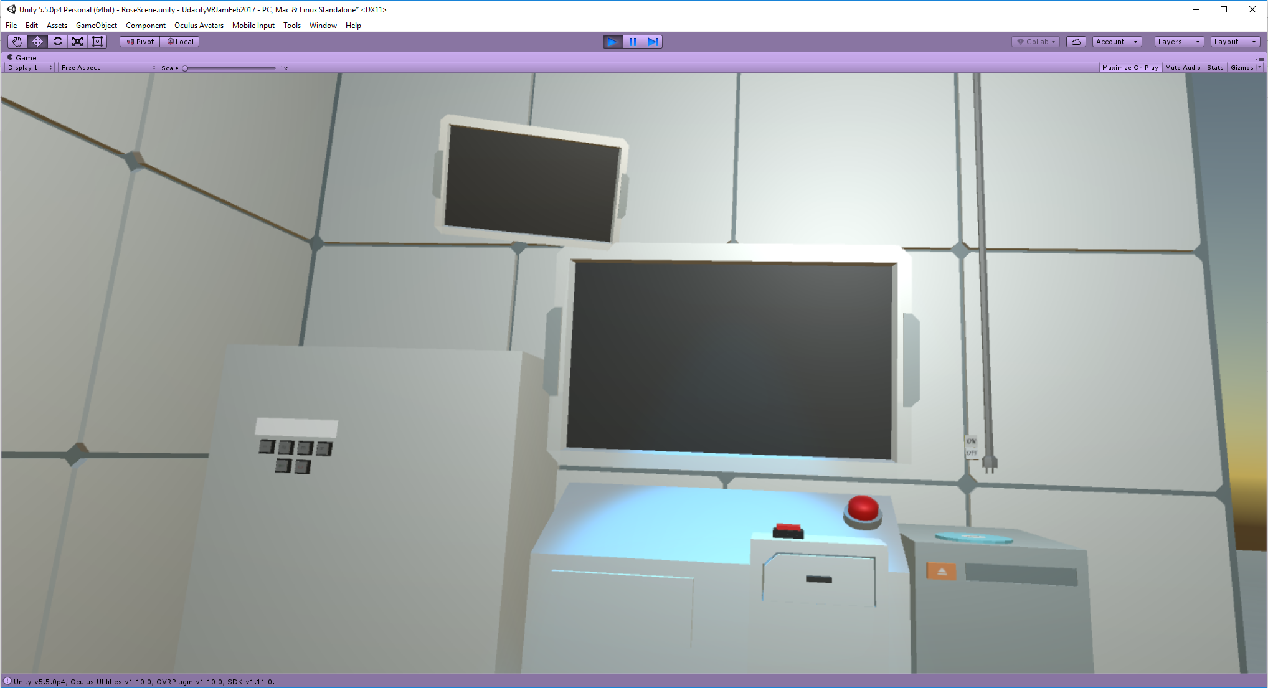1268x688 pixels.
Task: Expand the Free Aspect dropdown
Action: point(108,67)
